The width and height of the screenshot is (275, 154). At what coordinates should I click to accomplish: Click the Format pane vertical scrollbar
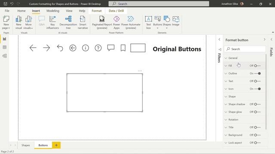[x=266, y=92]
